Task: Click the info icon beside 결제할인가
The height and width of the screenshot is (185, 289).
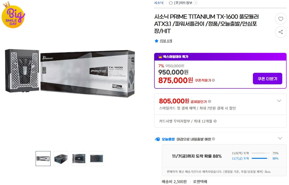Action: (210, 101)
